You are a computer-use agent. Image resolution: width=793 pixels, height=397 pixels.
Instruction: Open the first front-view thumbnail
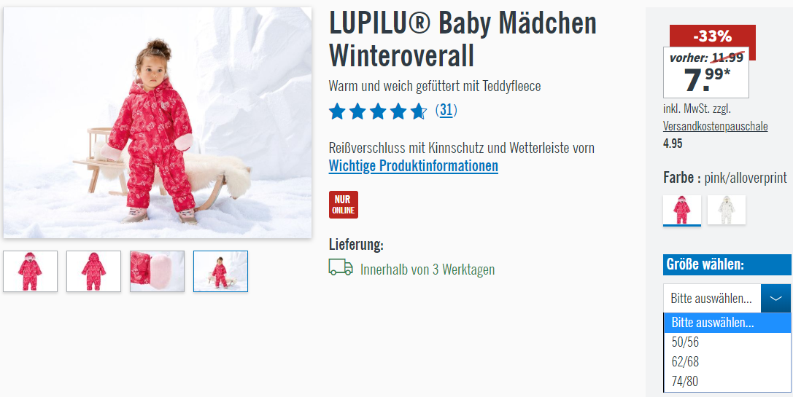31,271
